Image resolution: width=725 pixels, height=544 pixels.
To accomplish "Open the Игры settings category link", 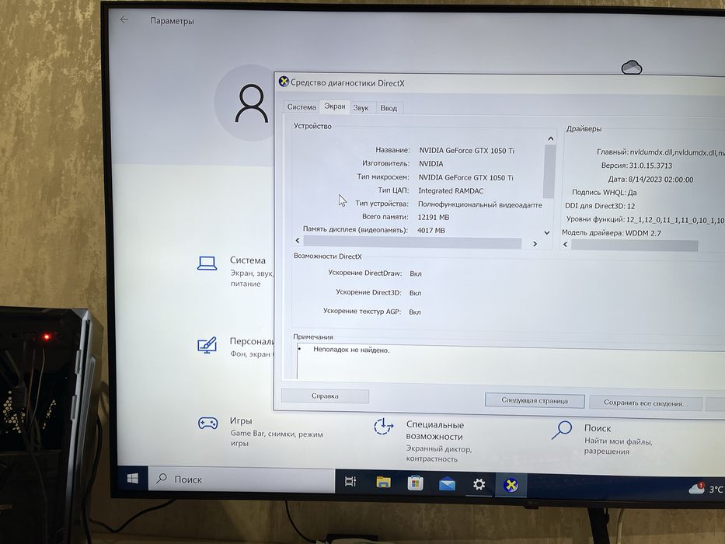I will tap(241, 421).
